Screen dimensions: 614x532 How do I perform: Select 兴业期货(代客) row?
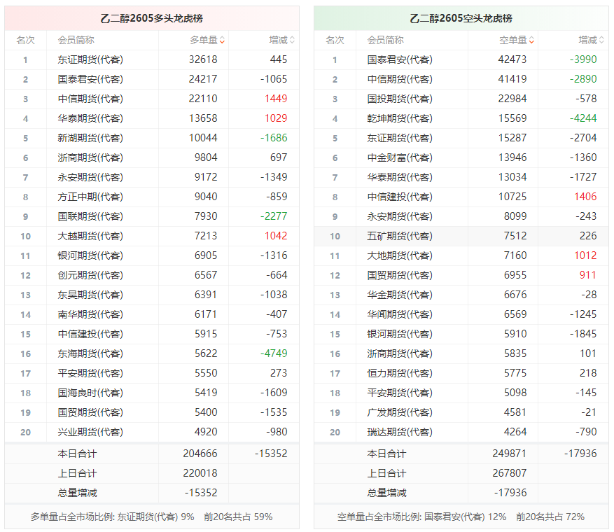(x=152, y=432)
